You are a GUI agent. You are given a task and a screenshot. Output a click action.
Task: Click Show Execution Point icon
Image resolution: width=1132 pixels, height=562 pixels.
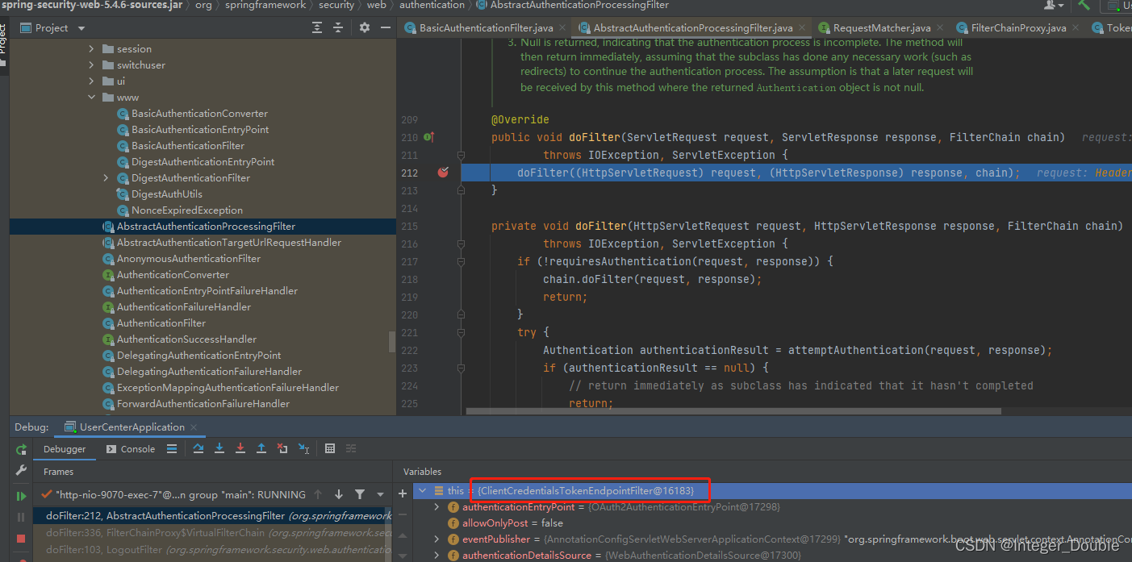coord(172,449)
